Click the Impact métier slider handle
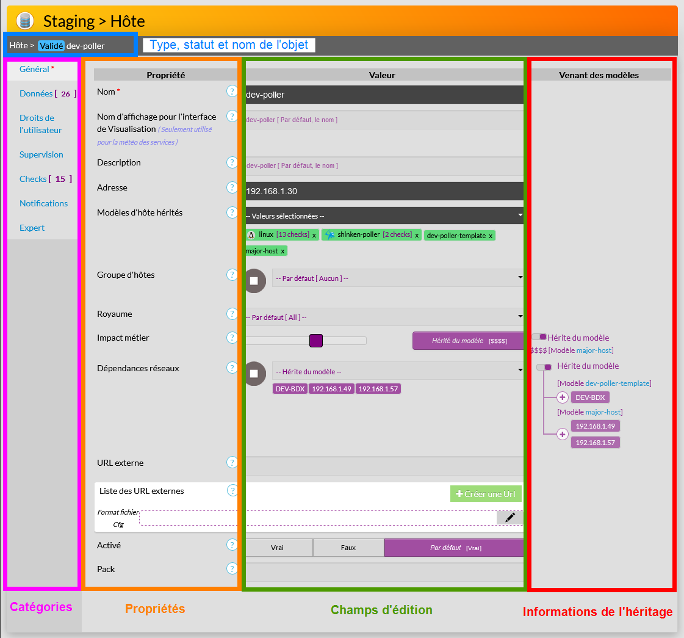 tap(315, 341)
